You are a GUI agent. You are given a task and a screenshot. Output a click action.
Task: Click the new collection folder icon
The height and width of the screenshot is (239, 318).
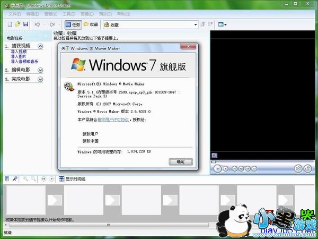210,24
